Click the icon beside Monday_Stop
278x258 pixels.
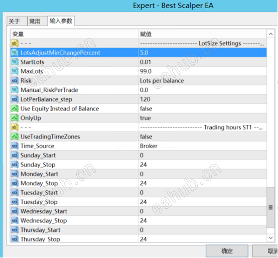15,183
